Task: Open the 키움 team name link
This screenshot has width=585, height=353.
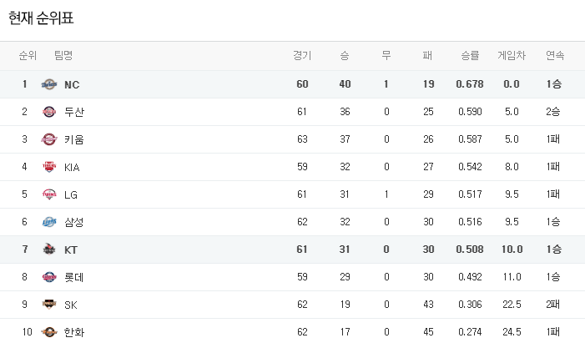Action: coord(74,139)
